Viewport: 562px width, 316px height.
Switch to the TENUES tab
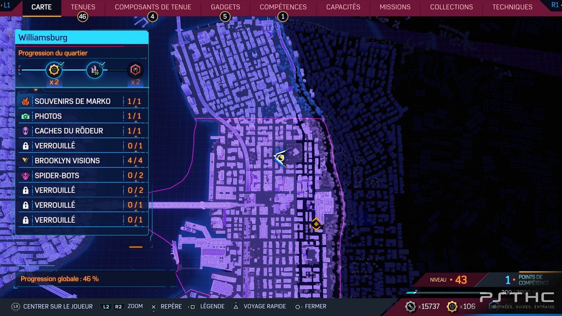click(x=83, y=7)
